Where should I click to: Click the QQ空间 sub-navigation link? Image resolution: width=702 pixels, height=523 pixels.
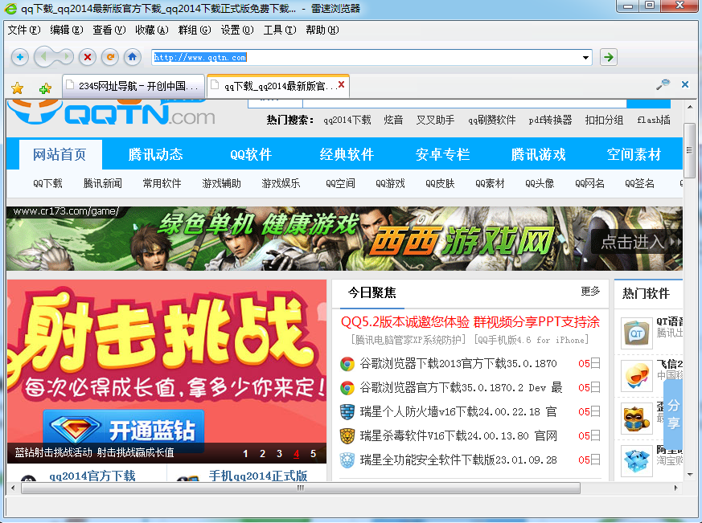coord(340,183)
